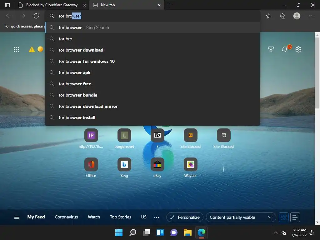Open the profile avatar
This screenshot has width=320, height=240.
click(x=297, y=16)
